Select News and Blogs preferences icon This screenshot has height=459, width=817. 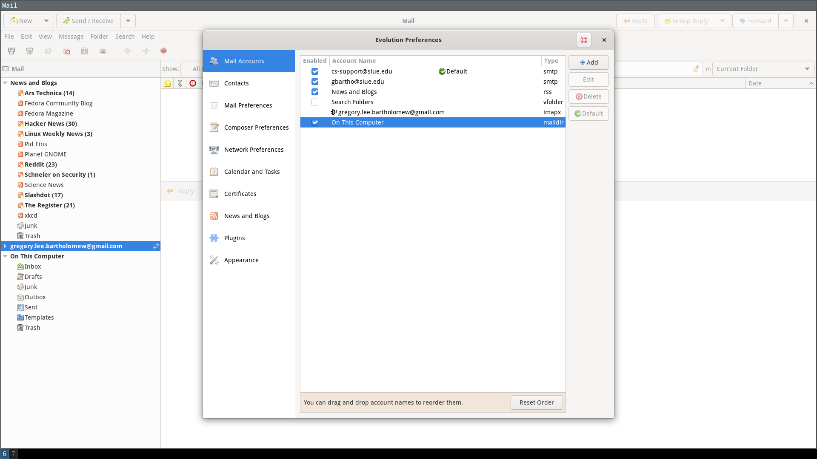pyautogui.click(x=214, y=216)
